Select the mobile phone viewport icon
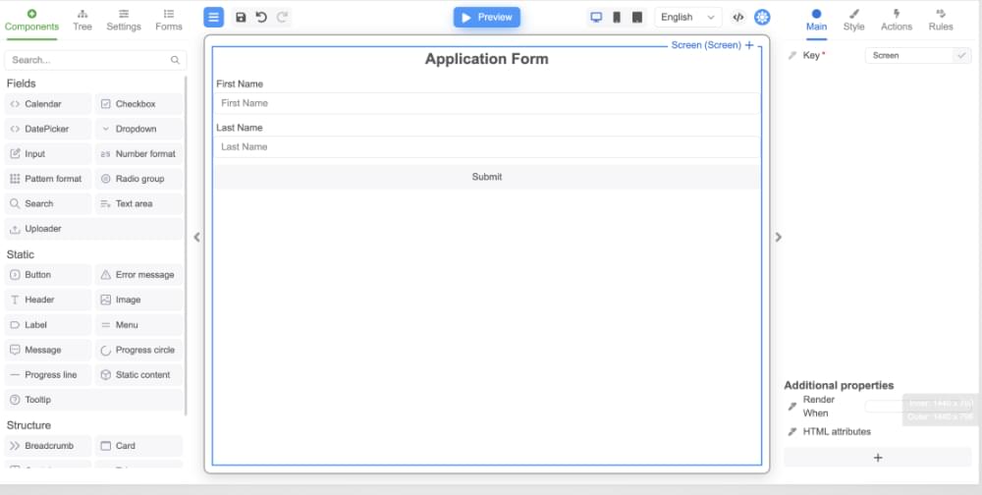Image resolution: width=982 pixels, height=495 pixels. coord(617,17)
